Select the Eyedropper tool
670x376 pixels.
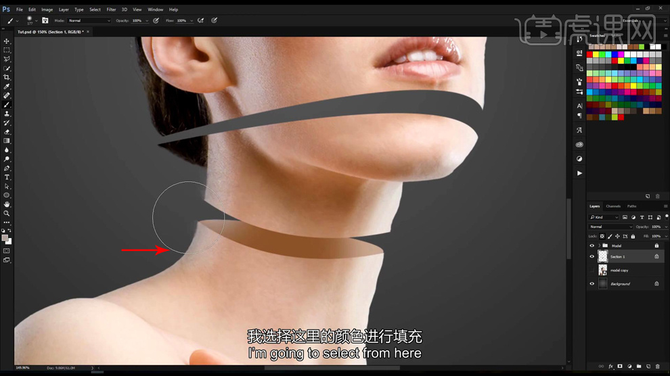6,87
